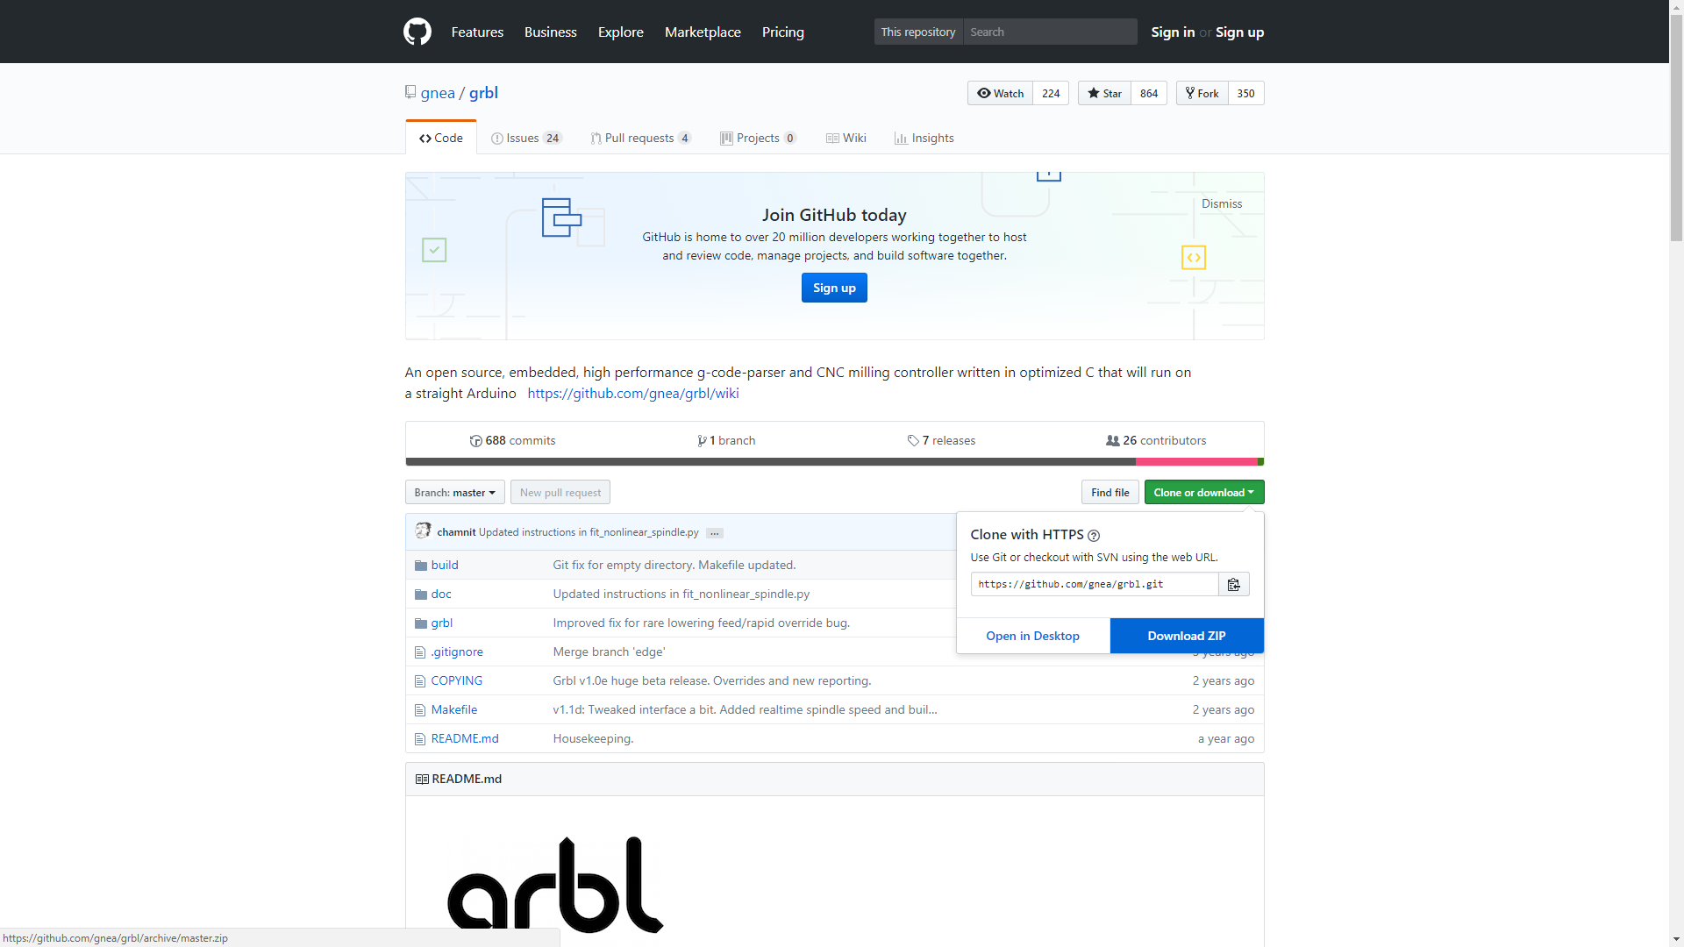1684x947 pixels.
Task: Open the Issues tab
Action: point(525,139)
